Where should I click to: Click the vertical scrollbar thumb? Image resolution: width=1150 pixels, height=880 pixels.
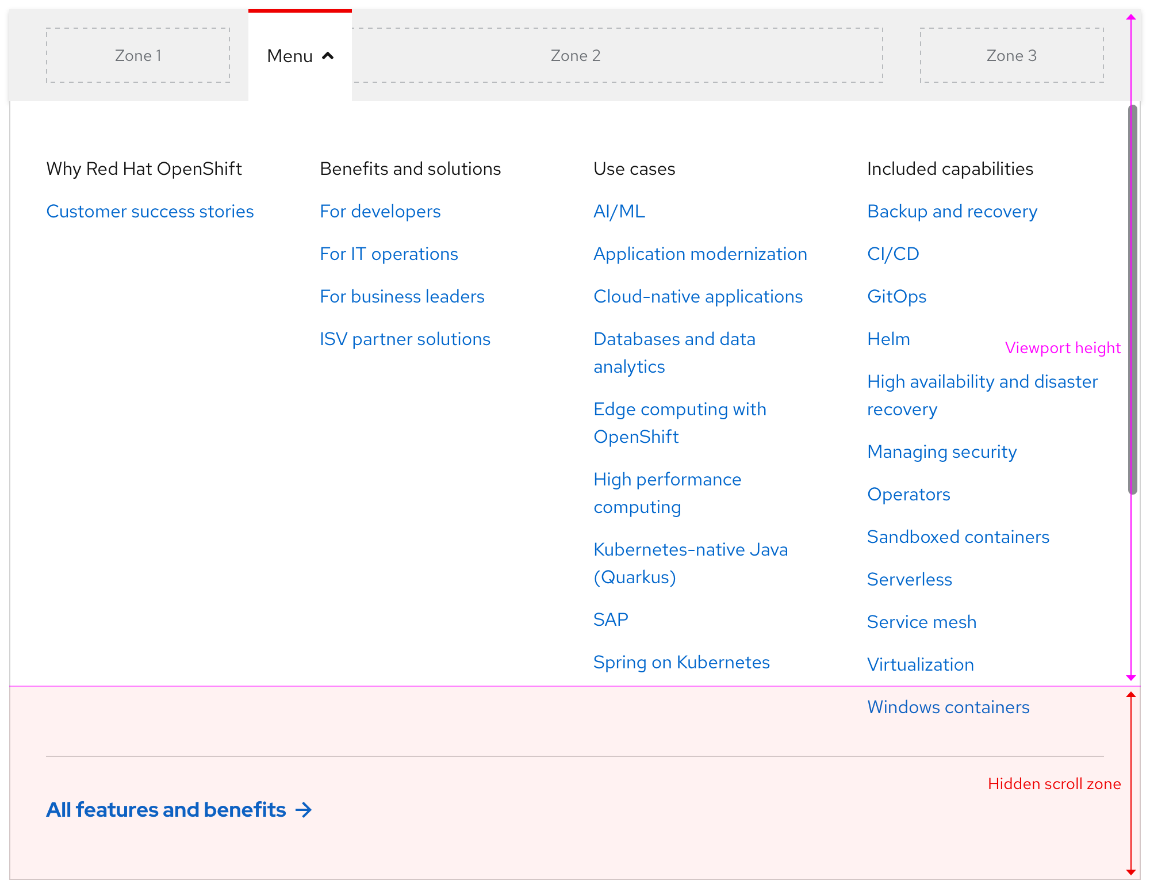[1132, 299]
